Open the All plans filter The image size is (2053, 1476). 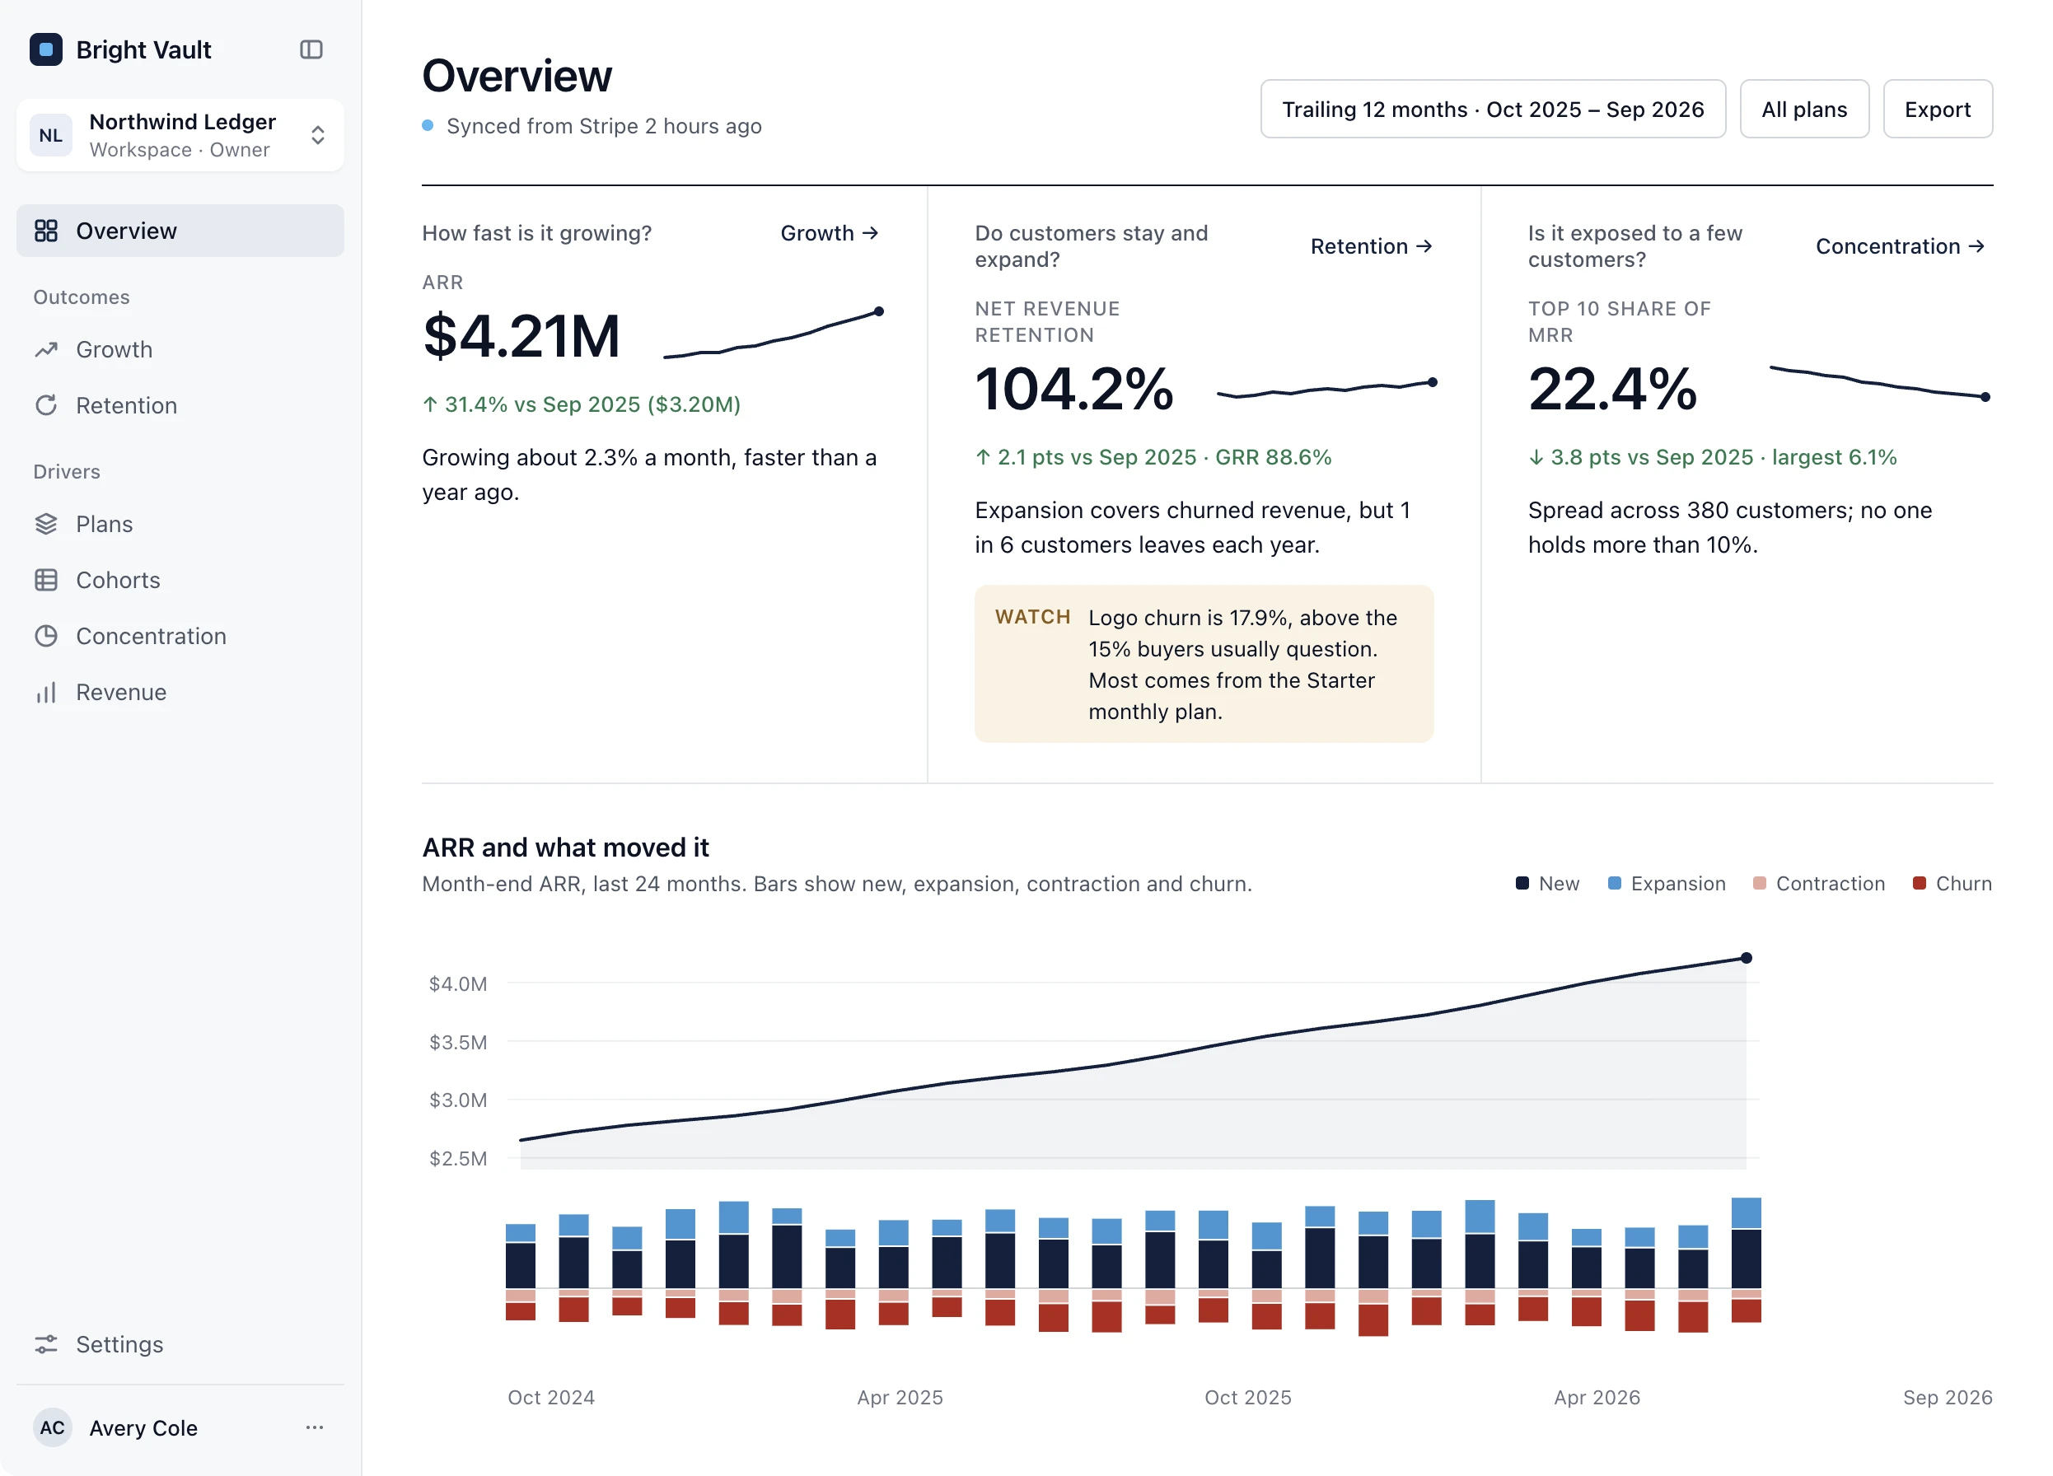[1804, 110]
